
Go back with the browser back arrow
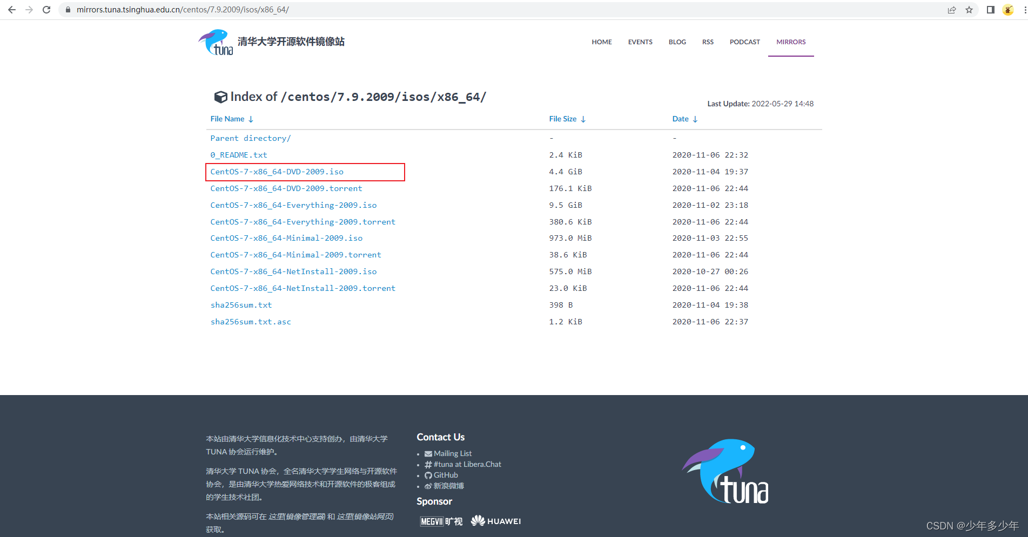point(12,10)
